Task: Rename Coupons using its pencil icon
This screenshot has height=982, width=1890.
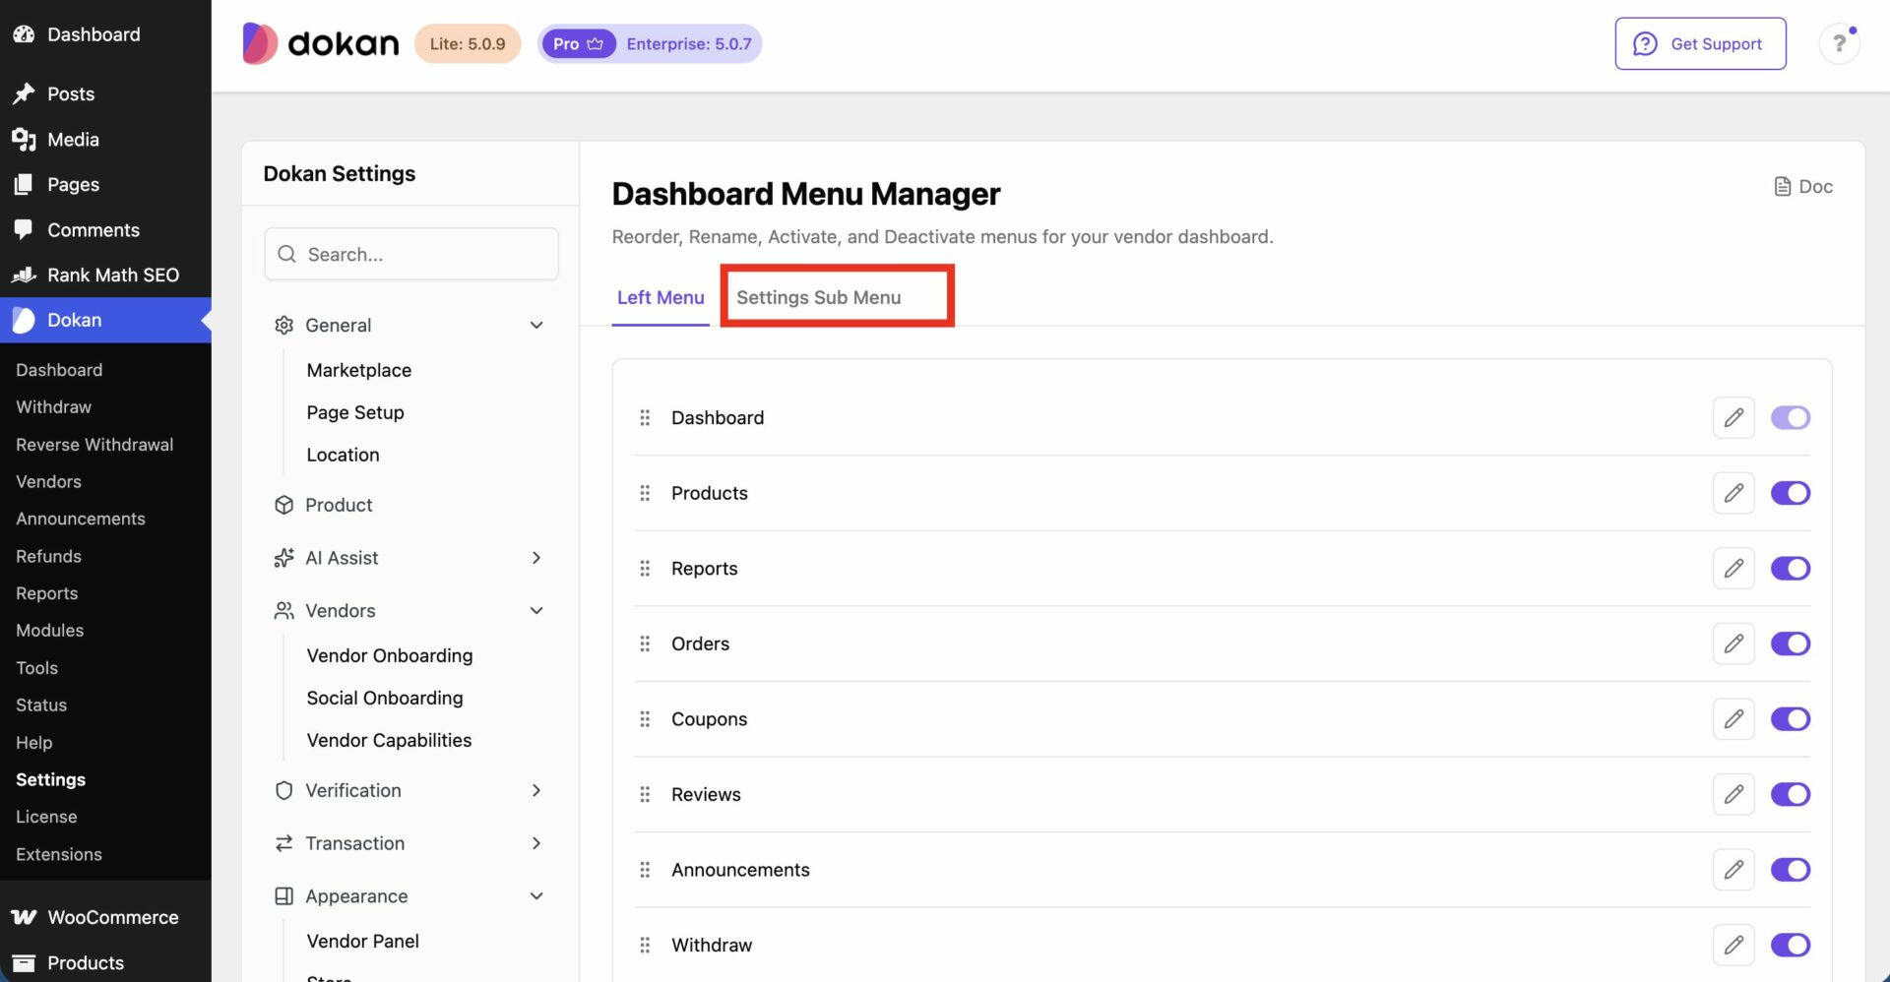Action: click(x=1733, y=719)
